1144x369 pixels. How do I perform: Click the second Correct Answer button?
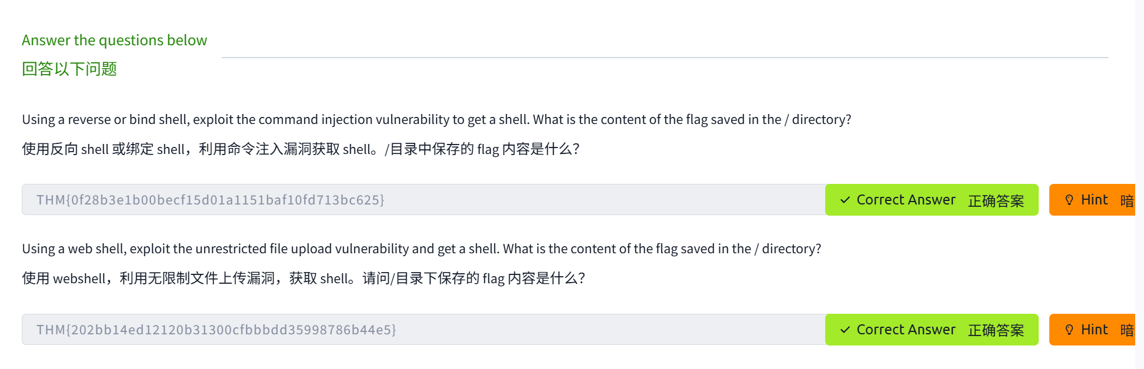931,330
